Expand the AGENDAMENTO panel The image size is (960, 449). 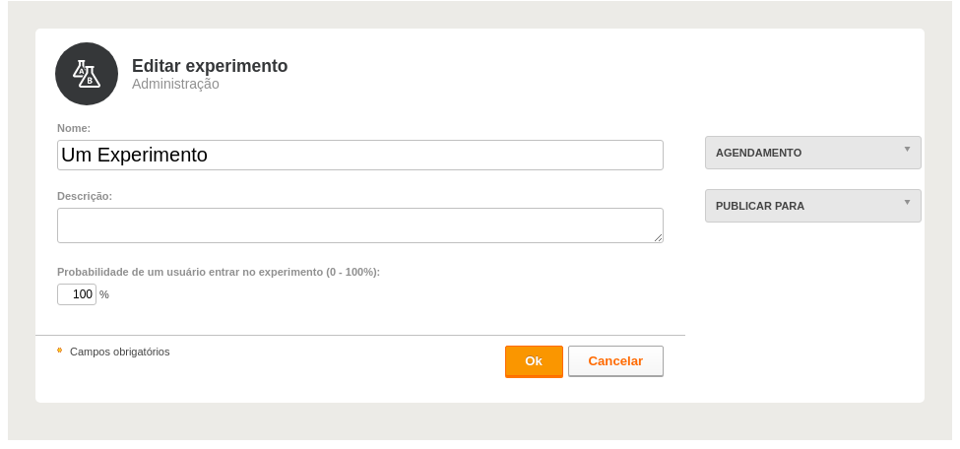[813, 153]
